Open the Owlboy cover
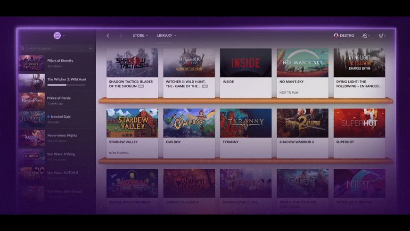Viewport: 410px width, 231px height. click(189, 123)
